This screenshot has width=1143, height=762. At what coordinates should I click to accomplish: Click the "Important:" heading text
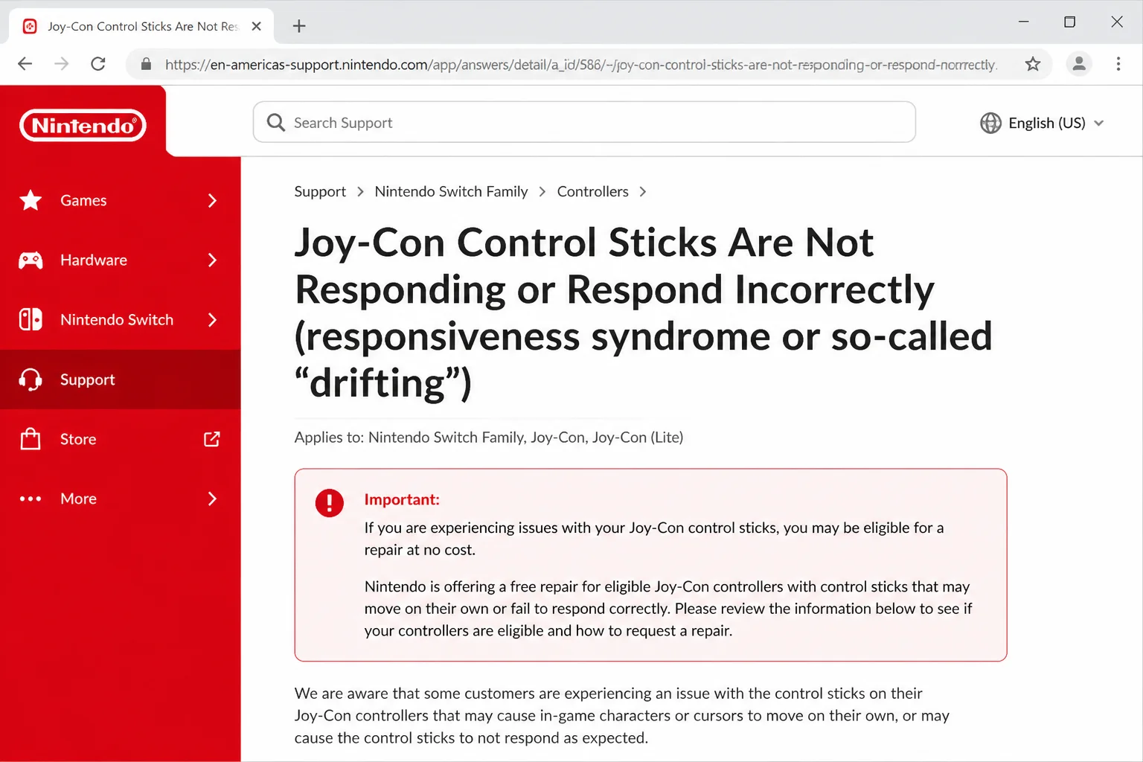(402, 499)
